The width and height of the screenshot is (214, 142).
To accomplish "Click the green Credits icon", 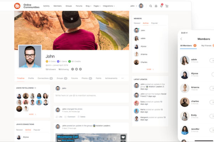I will (x=70, y=61).
